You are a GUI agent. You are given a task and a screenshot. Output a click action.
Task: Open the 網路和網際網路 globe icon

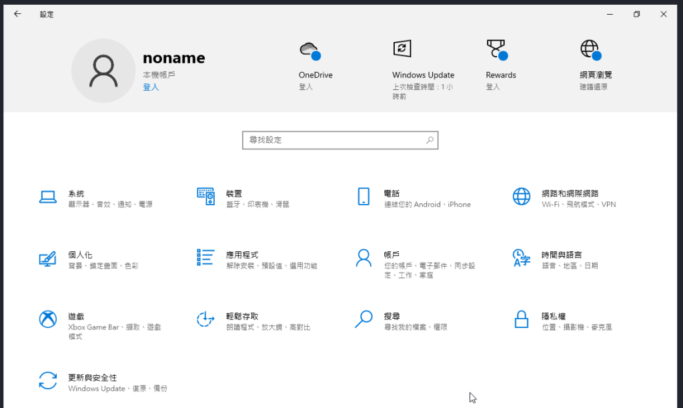[522, 197]
